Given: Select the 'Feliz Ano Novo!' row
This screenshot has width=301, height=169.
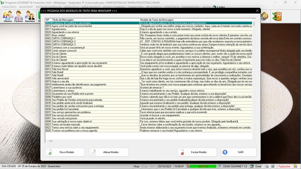Looking at the screenshot, I should click(x=149, y=69).
